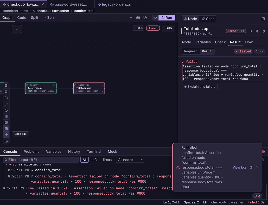This screenshot has width=268, height=205.
Task: Click the plus icon to add a node
Action: 131,18
